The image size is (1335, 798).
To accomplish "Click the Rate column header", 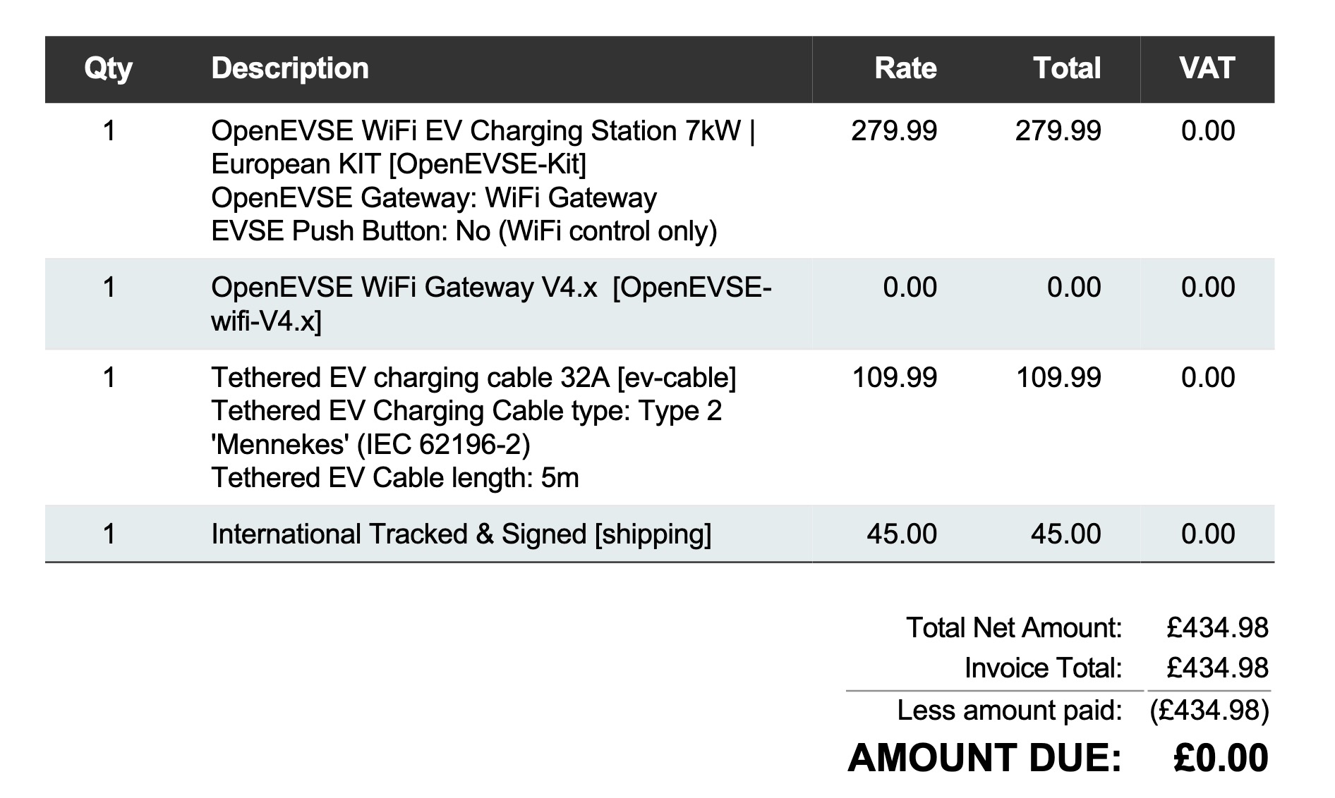I will [x=906, y=68].
